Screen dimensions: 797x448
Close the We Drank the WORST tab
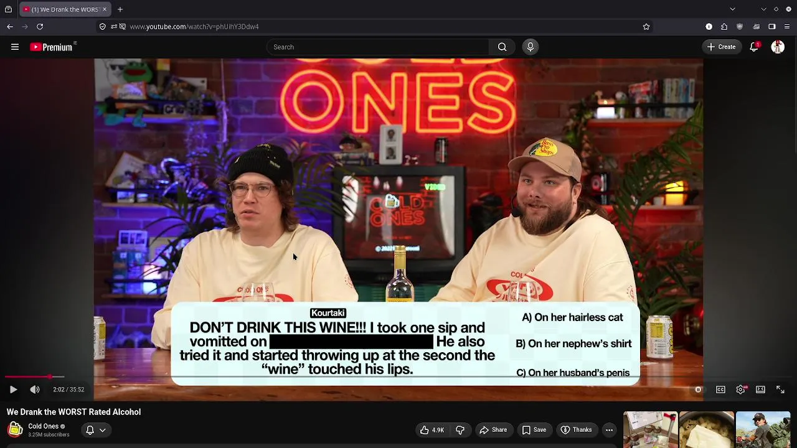click(x=105, y=9)
